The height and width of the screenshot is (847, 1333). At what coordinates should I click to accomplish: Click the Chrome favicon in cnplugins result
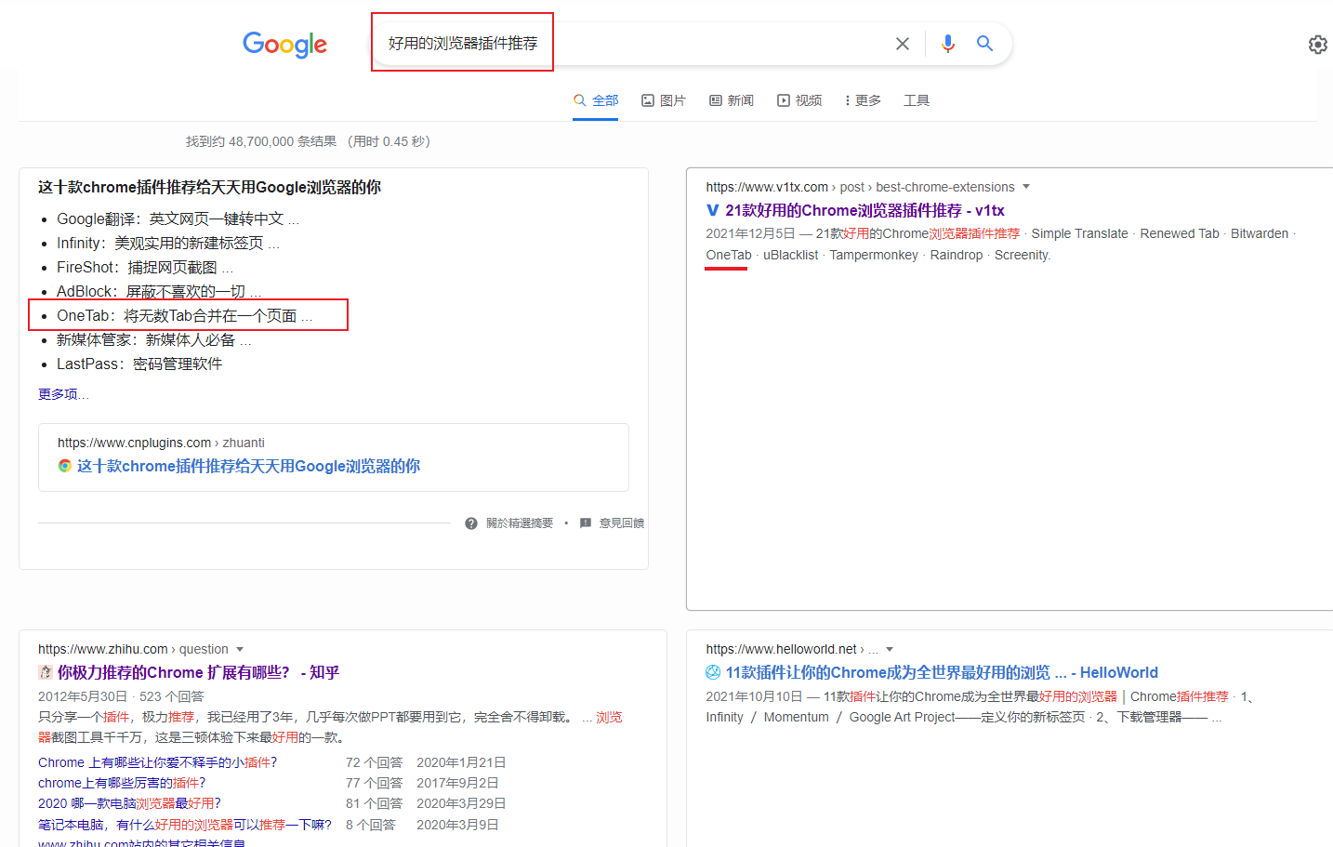click(65, 466)
